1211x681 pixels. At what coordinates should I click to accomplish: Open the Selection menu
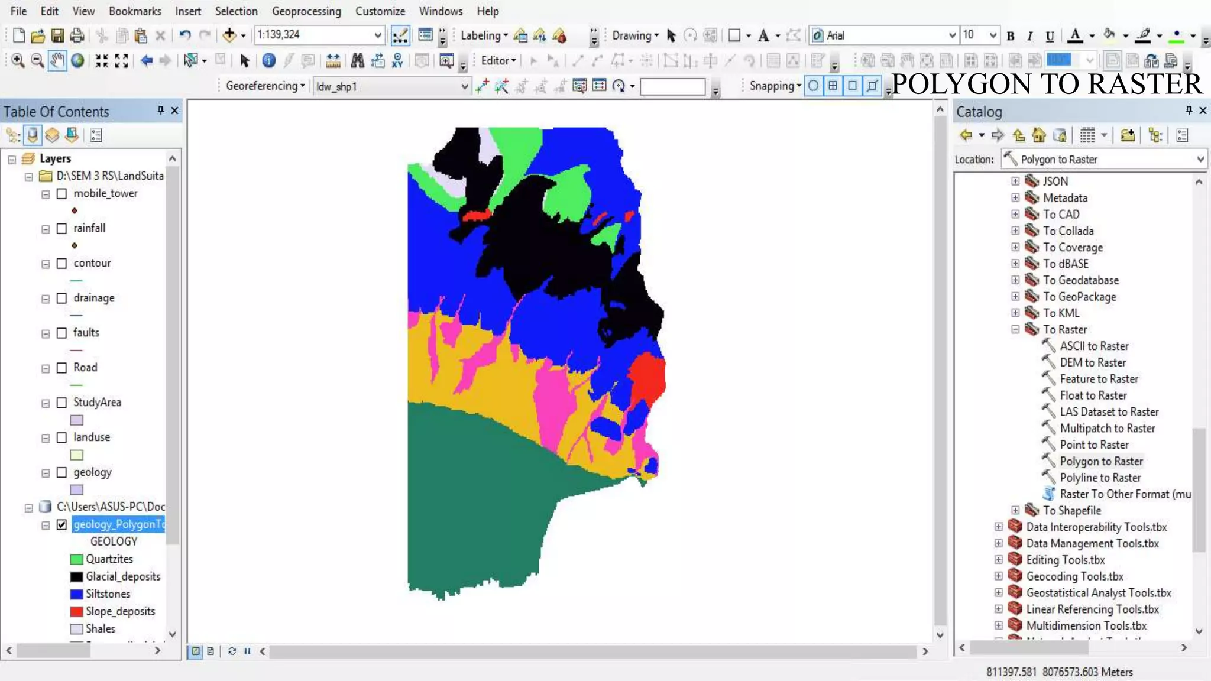pos(236,11)
